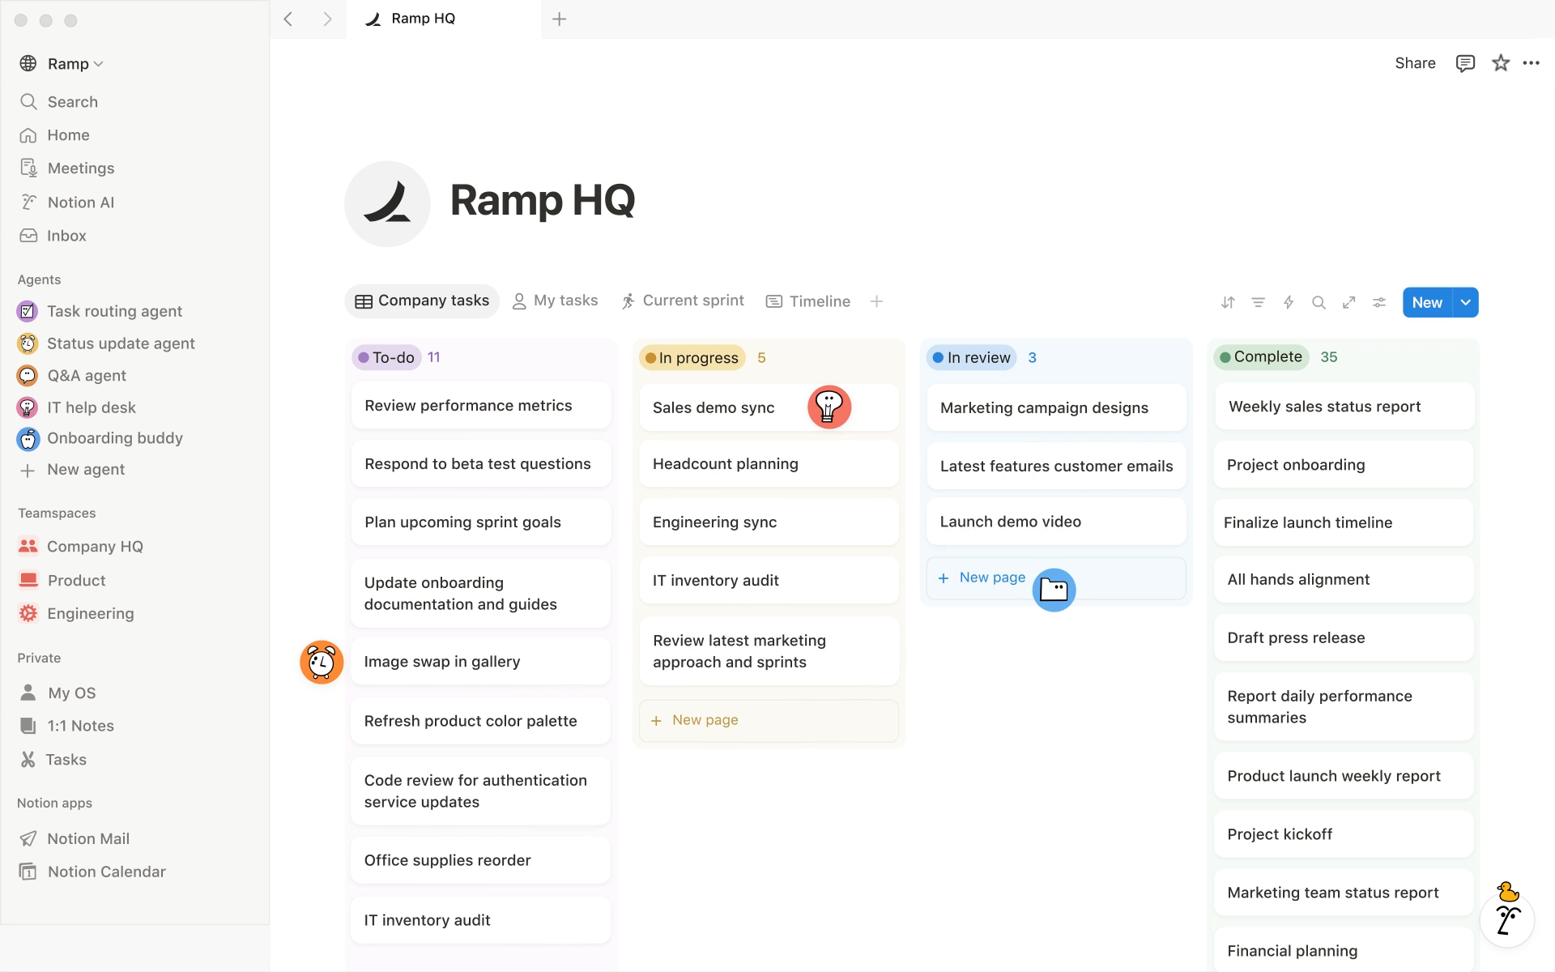Create a New agent in sidebar
The image size is (1555, 972).
click(72, 470)
